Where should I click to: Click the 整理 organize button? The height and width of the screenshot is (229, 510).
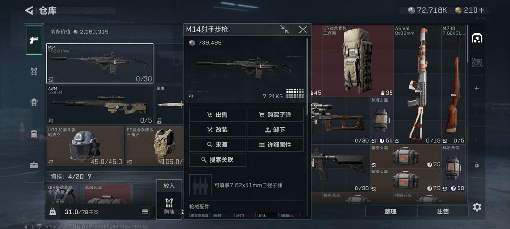point(391,212)
